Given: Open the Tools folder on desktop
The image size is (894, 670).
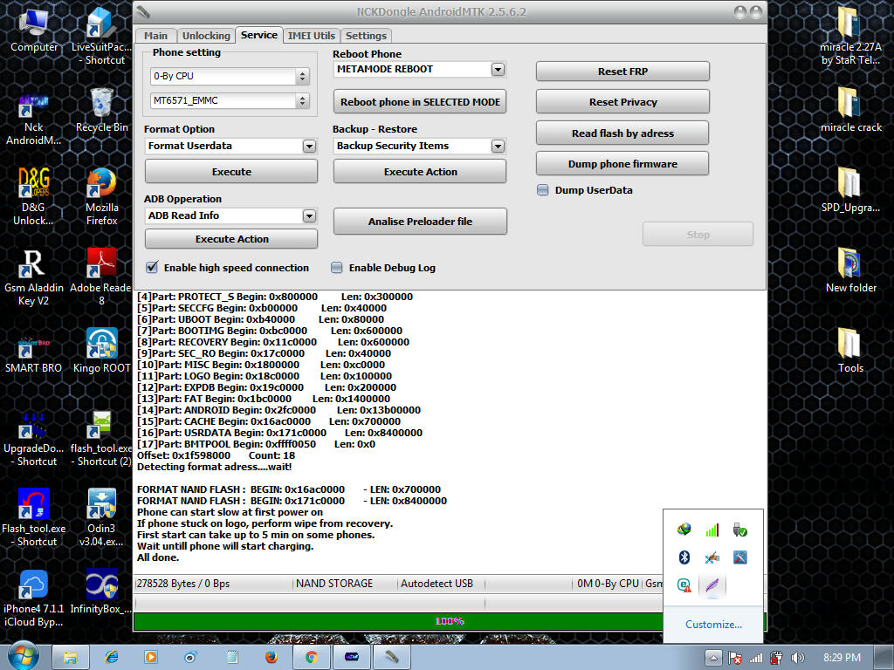Looking at the screenshot, I should click(x=850, y=352).
